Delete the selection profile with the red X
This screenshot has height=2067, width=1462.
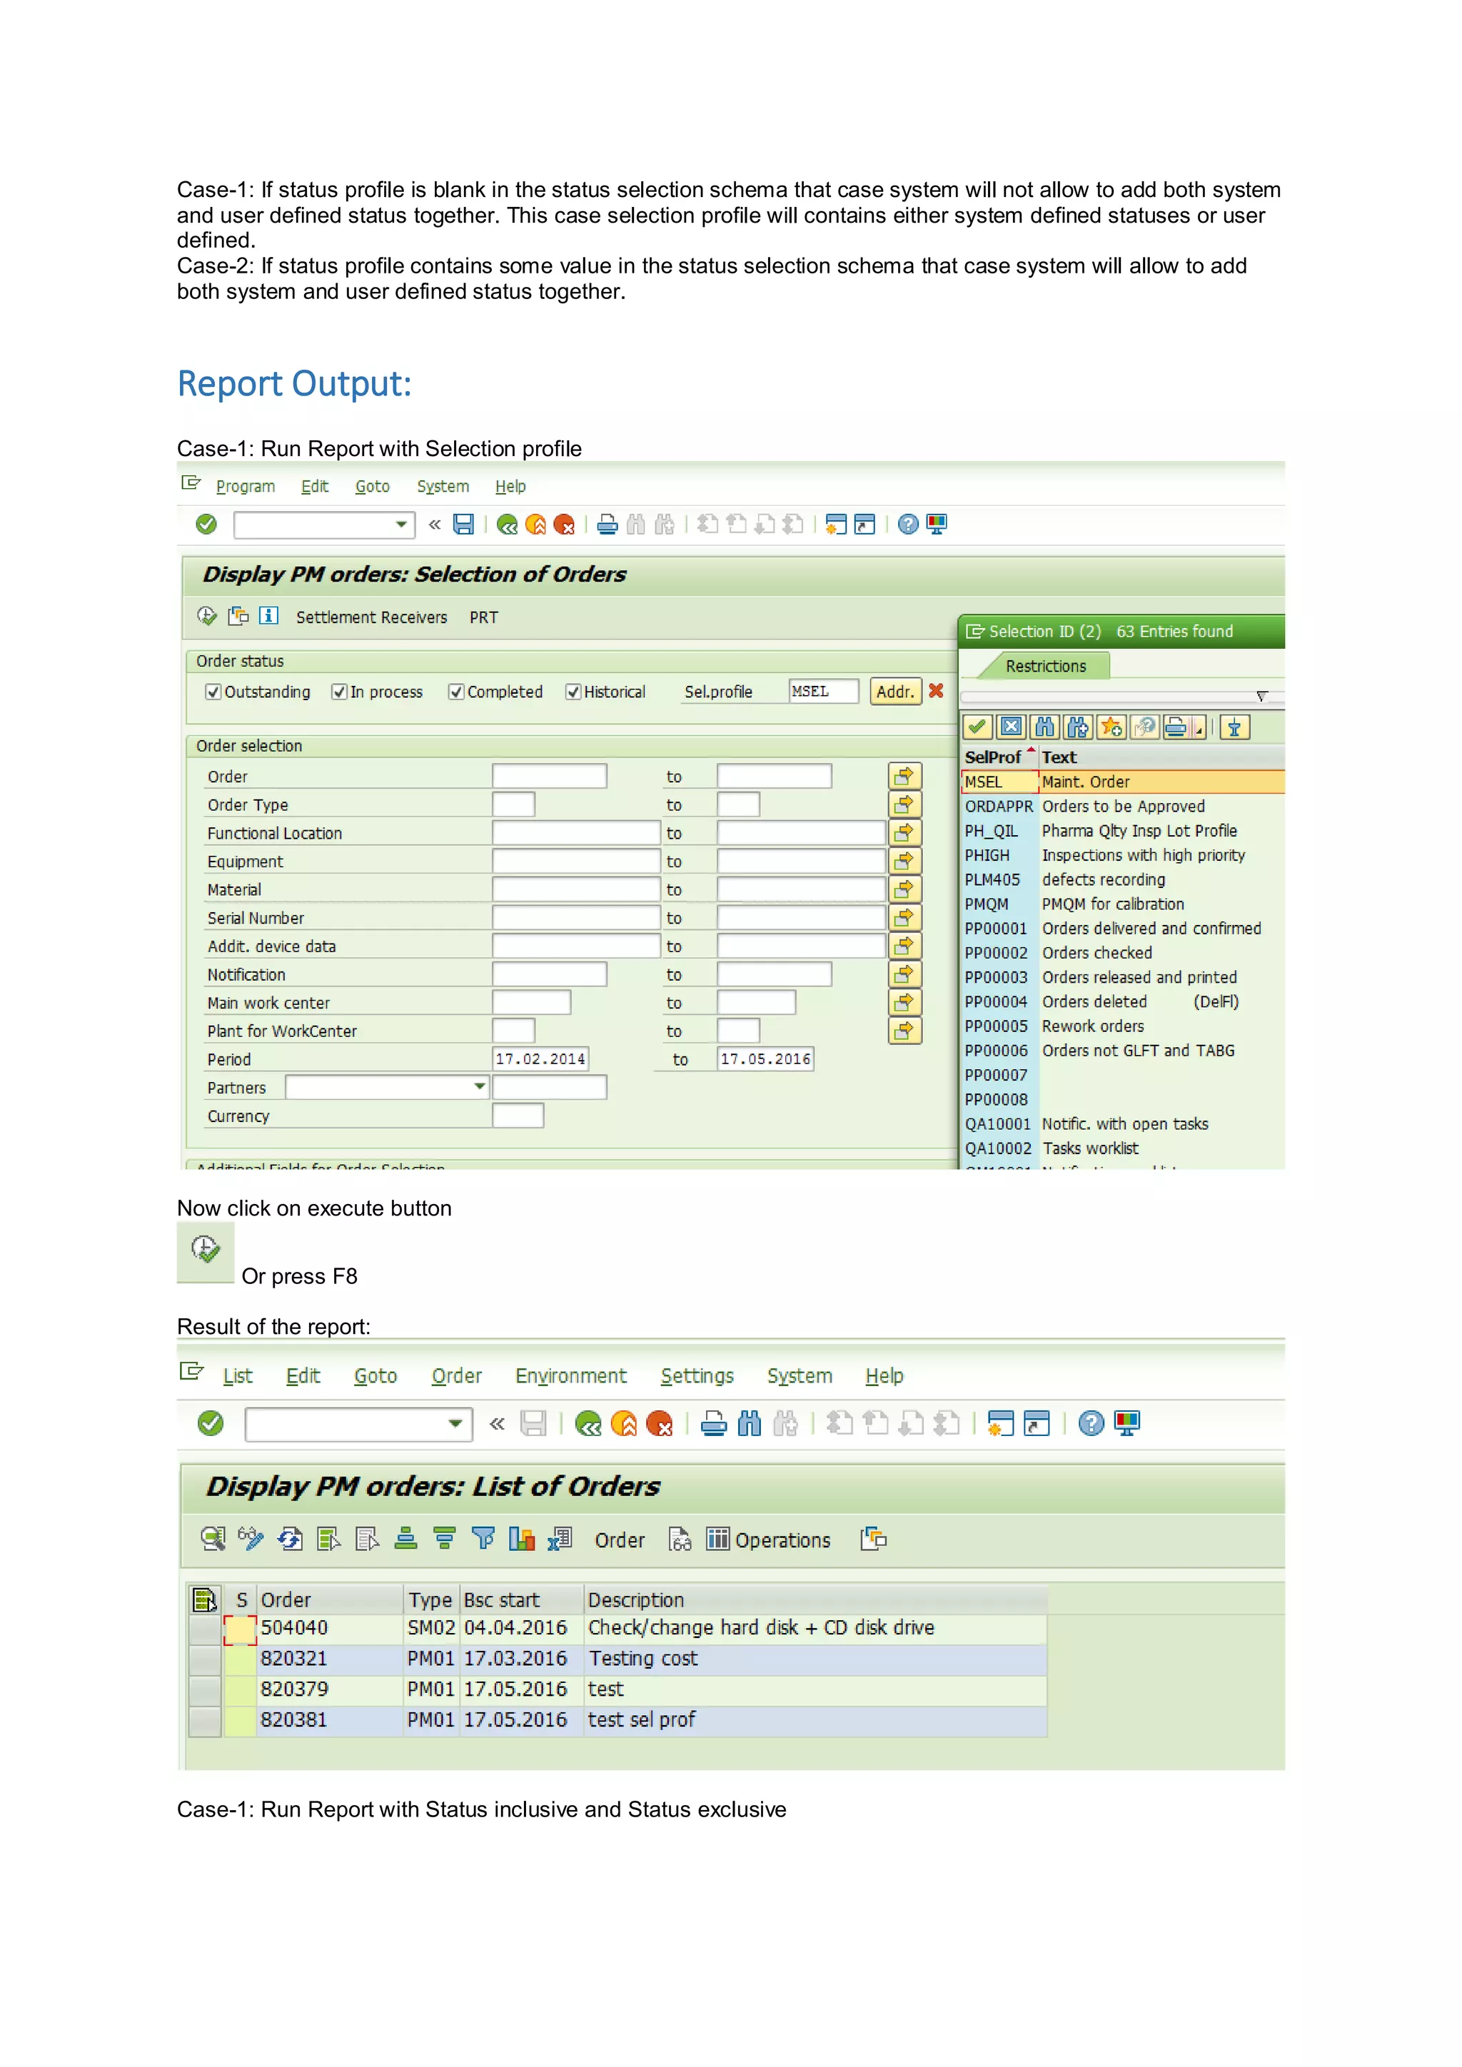[937, 690]
